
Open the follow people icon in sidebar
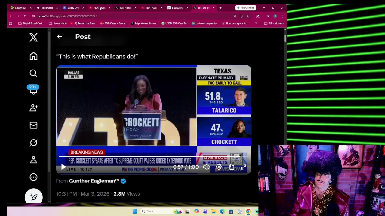pyautogui.click(x=33, y=108)
